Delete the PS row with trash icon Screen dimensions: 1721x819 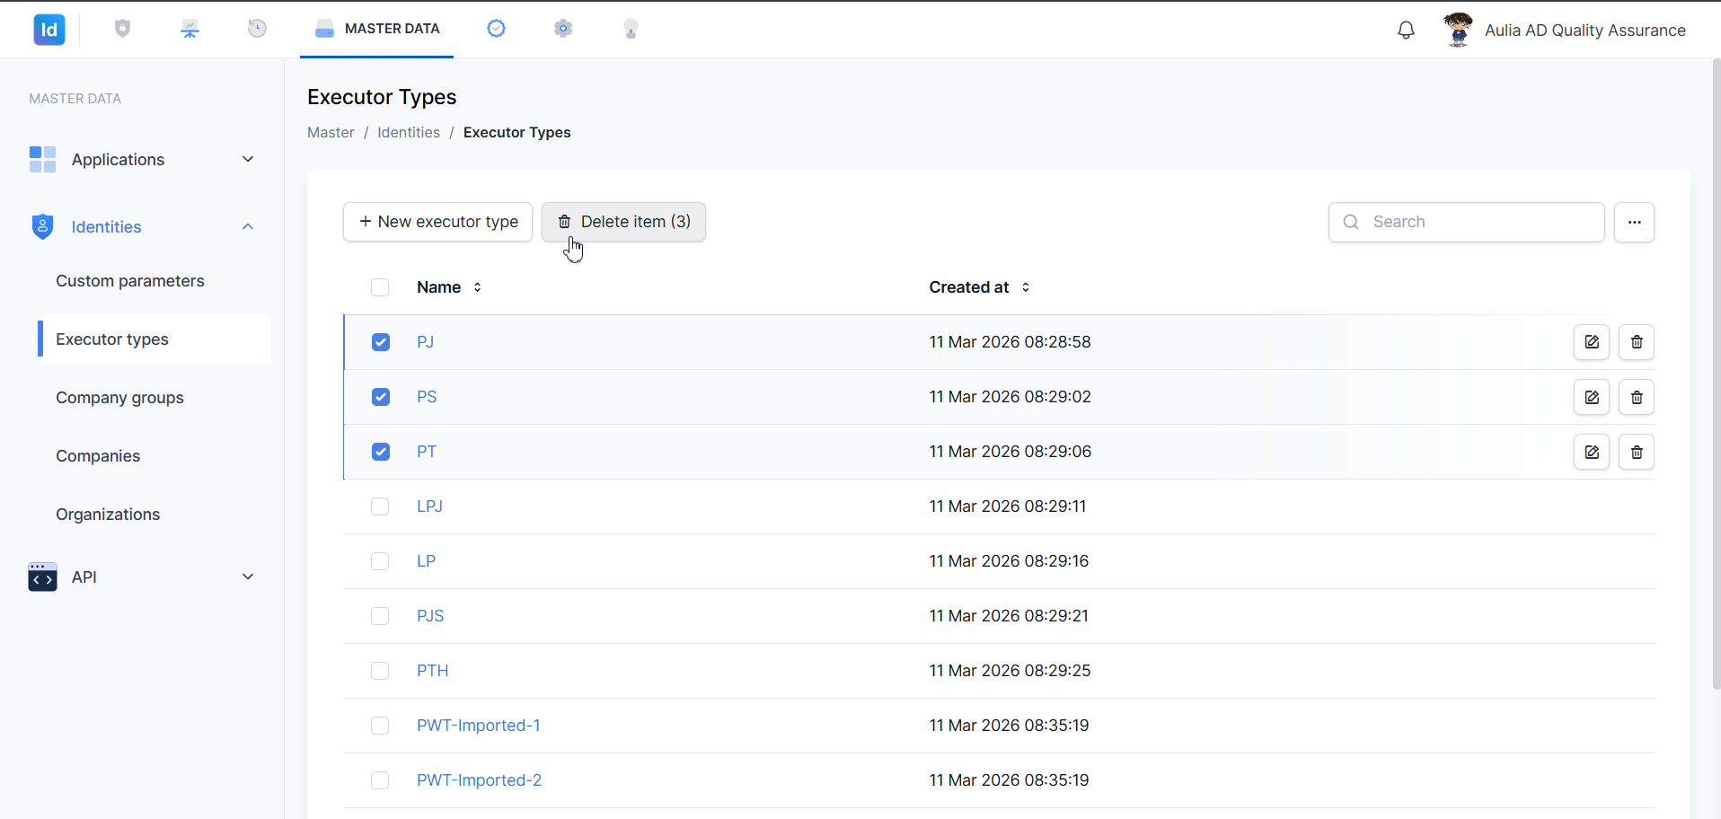point(1637,397)
